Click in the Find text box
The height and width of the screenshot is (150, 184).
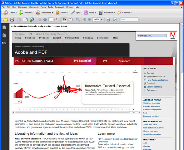(x=129, y=19)
